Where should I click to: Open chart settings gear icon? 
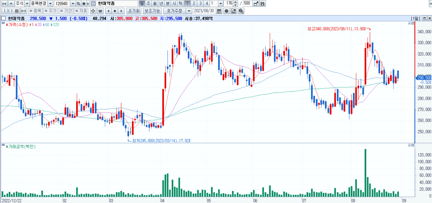[x=226, y=11]
